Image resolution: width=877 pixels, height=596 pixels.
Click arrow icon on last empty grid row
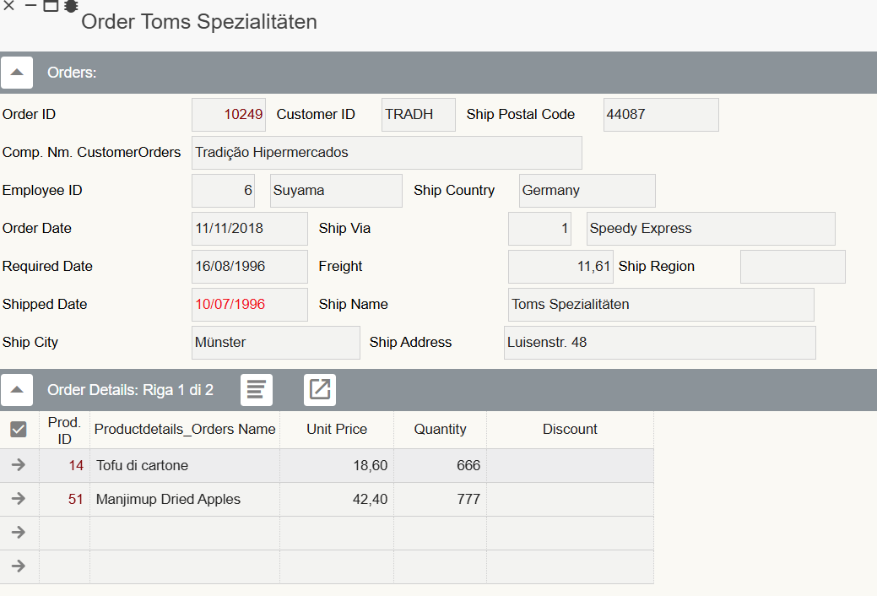(x=19, y=566)
